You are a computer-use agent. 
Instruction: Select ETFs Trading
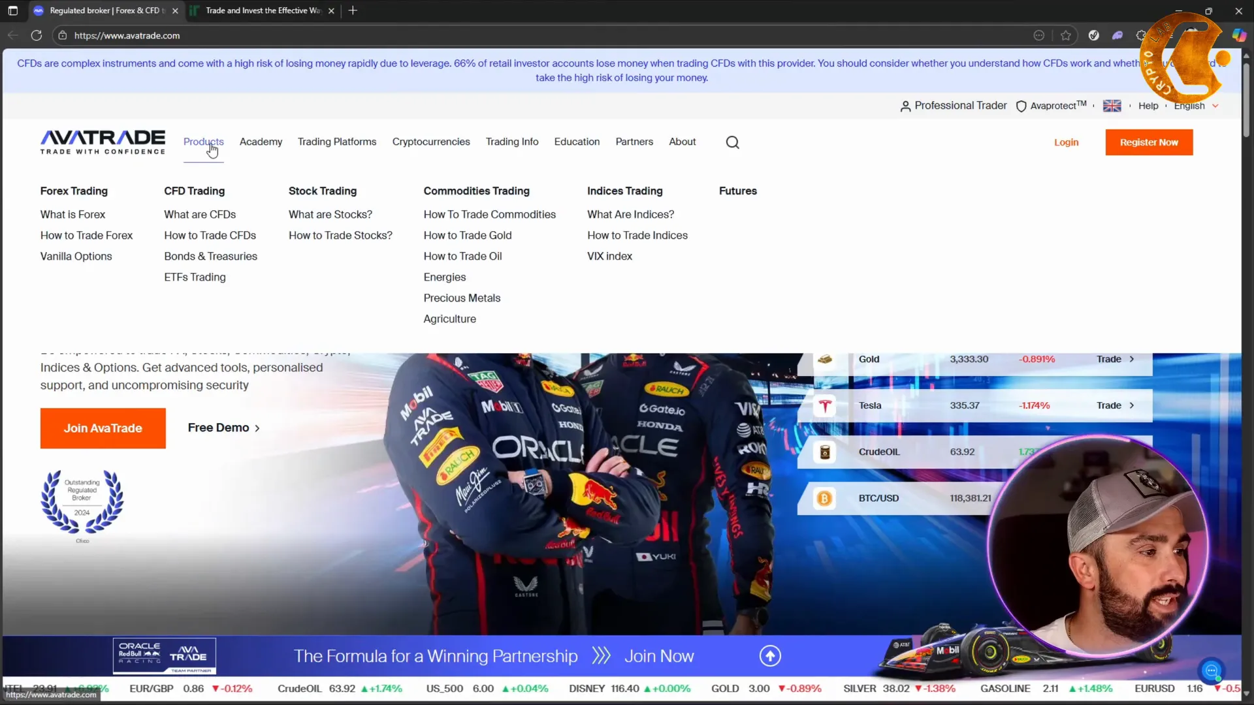[x=195, y=277]
